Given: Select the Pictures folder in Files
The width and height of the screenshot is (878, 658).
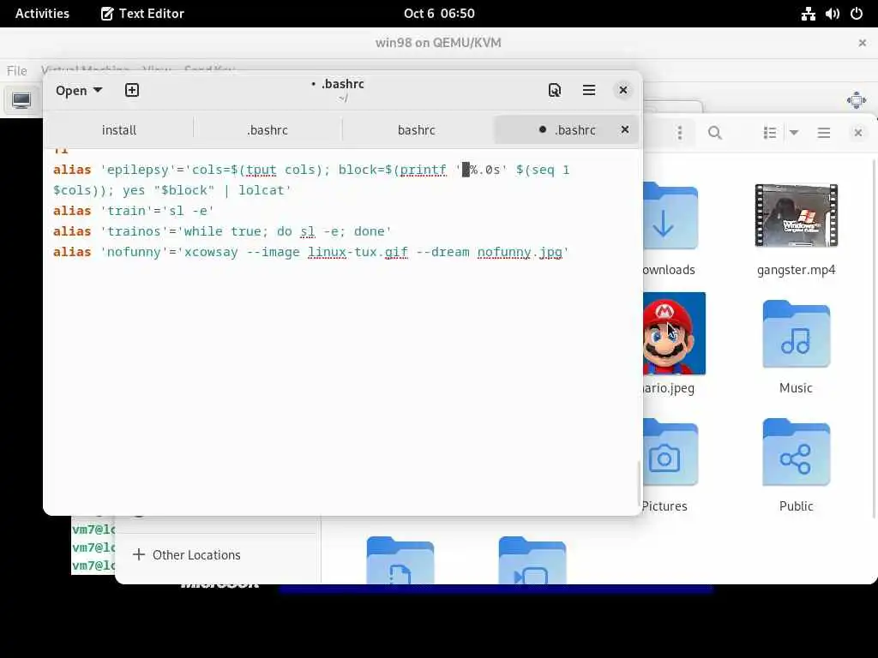Looking at the screenshot, I should point(671,452).
